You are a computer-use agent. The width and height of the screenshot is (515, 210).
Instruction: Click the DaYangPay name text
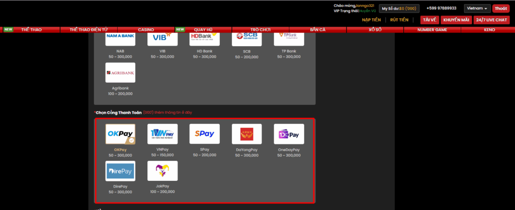click(x=246, y=150)
